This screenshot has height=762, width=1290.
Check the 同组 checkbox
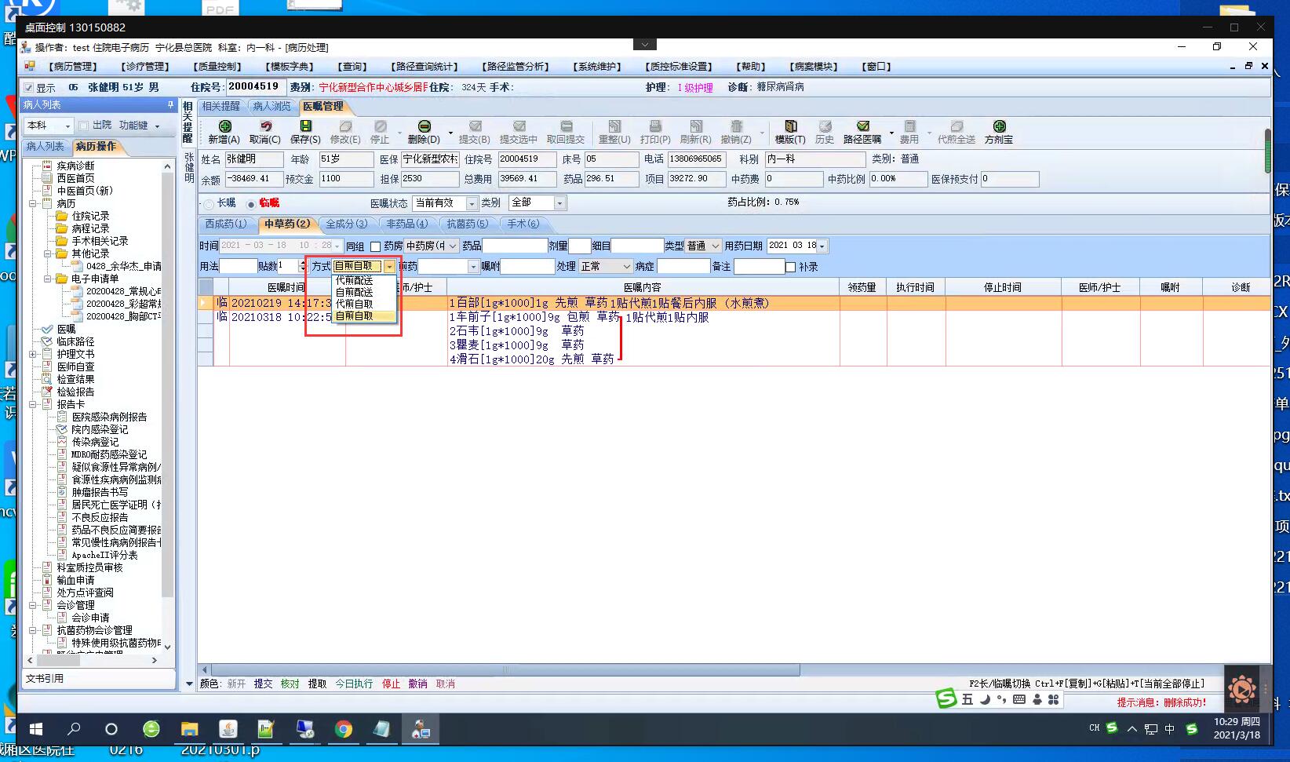click(x=375, y=246)
